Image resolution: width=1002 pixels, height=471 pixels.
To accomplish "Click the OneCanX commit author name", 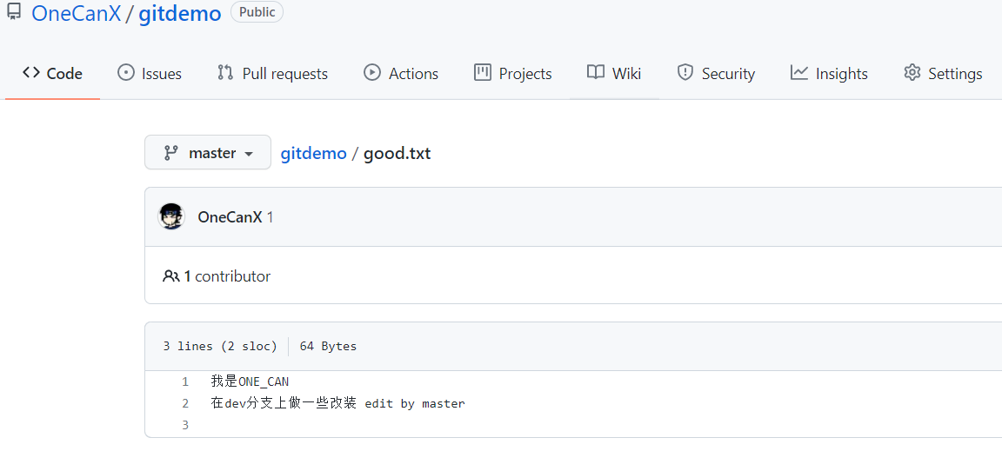I will pyautogui.click(x=230, y=217).
